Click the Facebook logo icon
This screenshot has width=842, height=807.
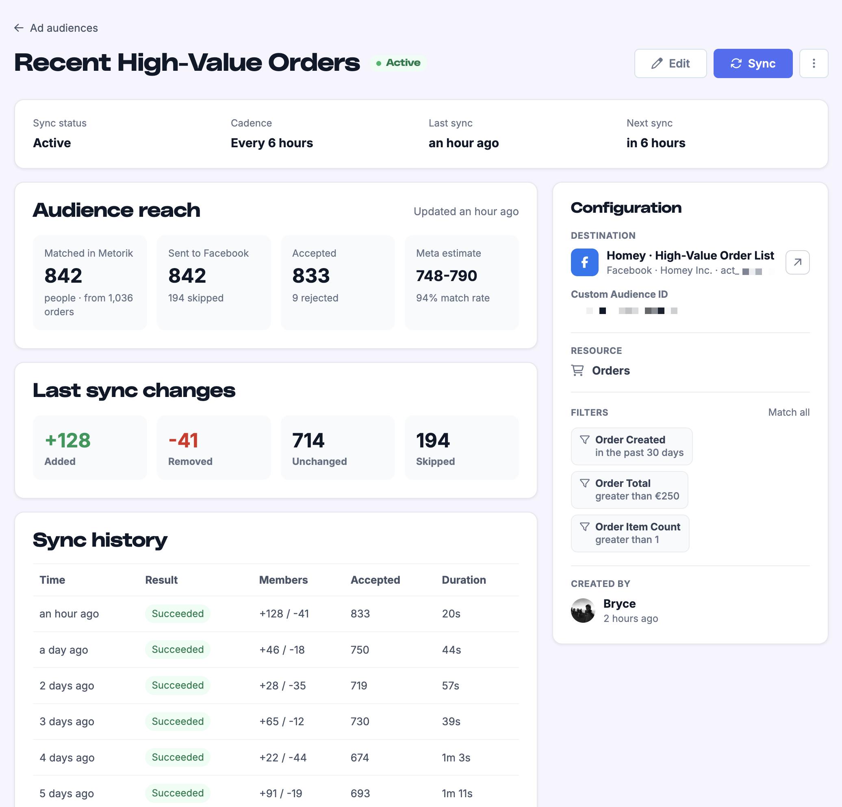tap(584, 262)
